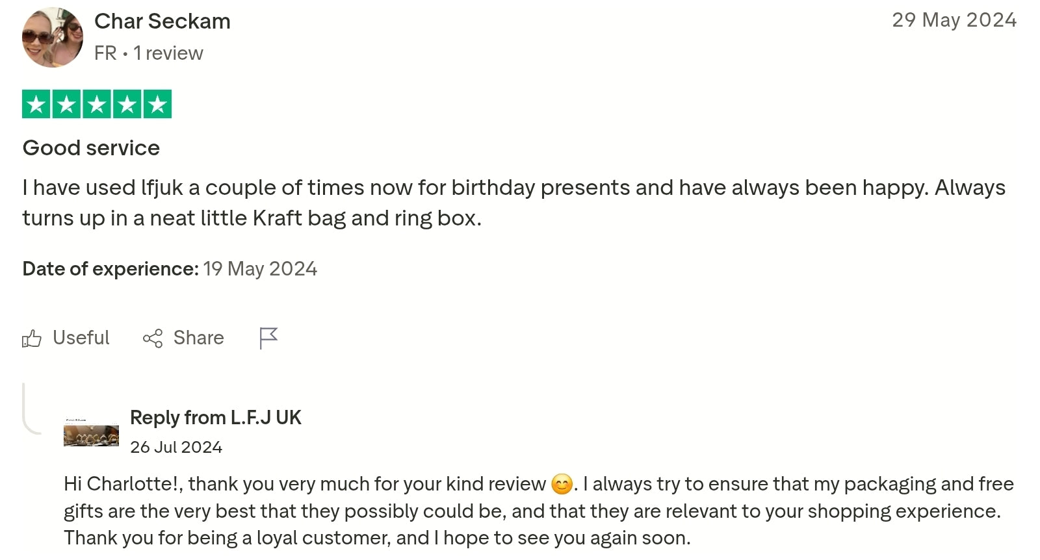Click the "Date of experience" label
Image resolution: width=1040 pixels, height=560 pixels.
[110, 269]
